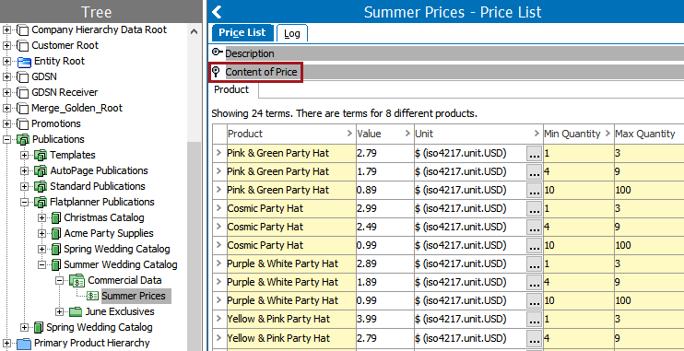The image size is (684, 351).
Task: Click the Christmas Catalog book icon
Action: pos(56,217)
